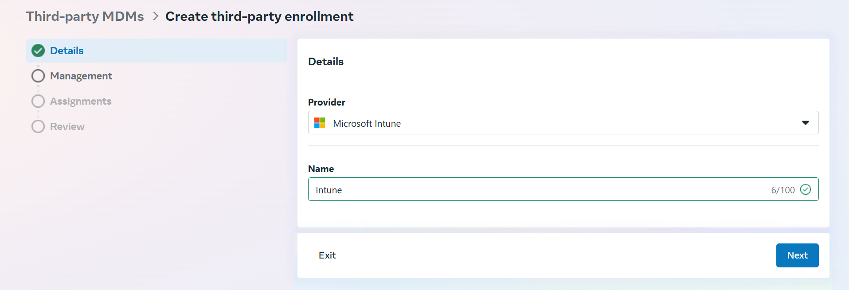The width and height of the screenshot is (849, 290).
Task: Click the circle icon beside Assignments
Action: (x=38, y=101)
